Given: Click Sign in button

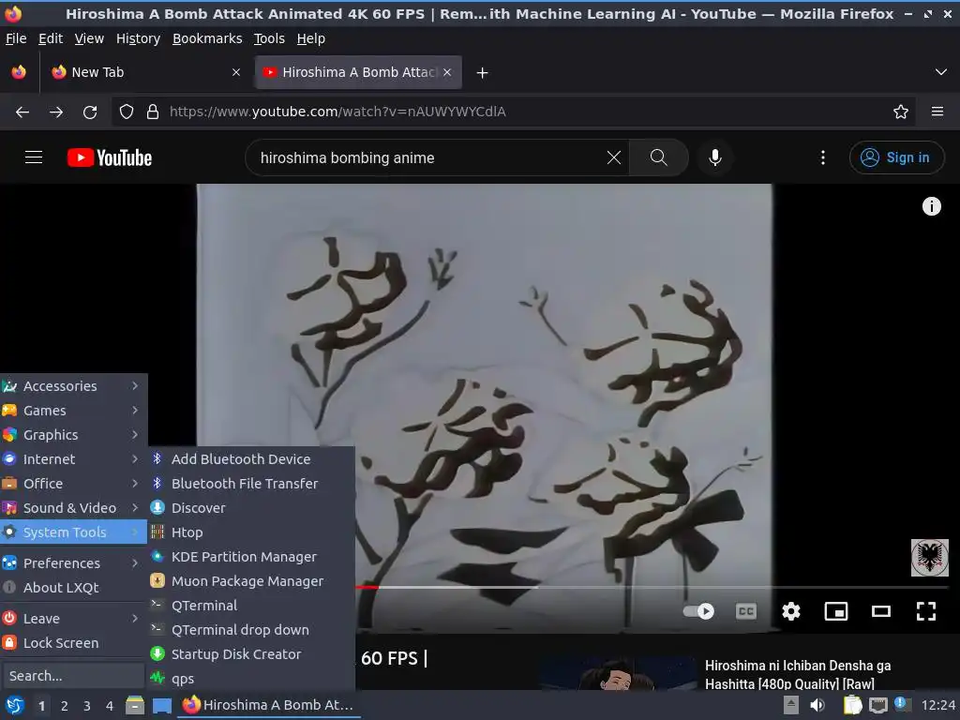Looking at the screenshot, I should tap(895, 157).
